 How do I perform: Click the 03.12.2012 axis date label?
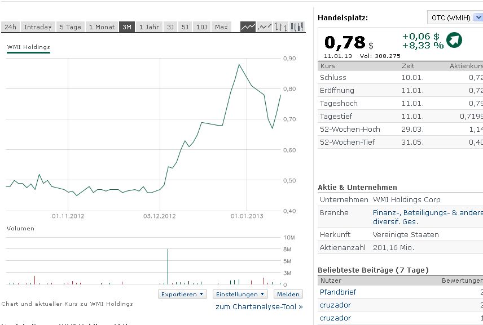[159, 216]
